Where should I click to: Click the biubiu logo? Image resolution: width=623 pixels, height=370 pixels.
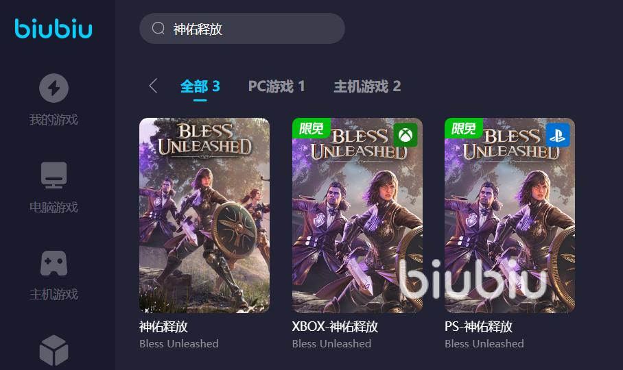pos(54,29)
